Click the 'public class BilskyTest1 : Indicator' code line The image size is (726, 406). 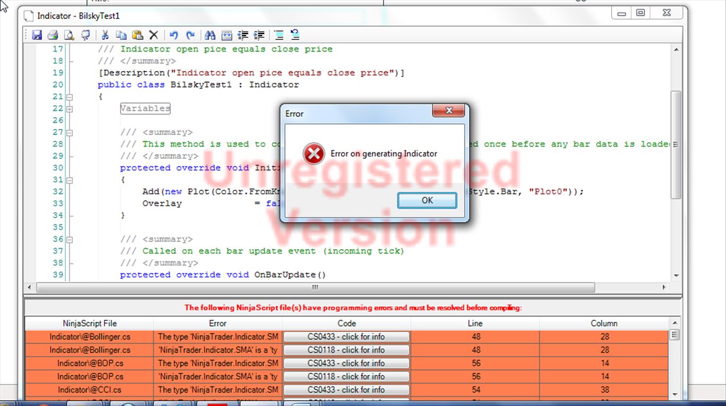tap(198, 84)
